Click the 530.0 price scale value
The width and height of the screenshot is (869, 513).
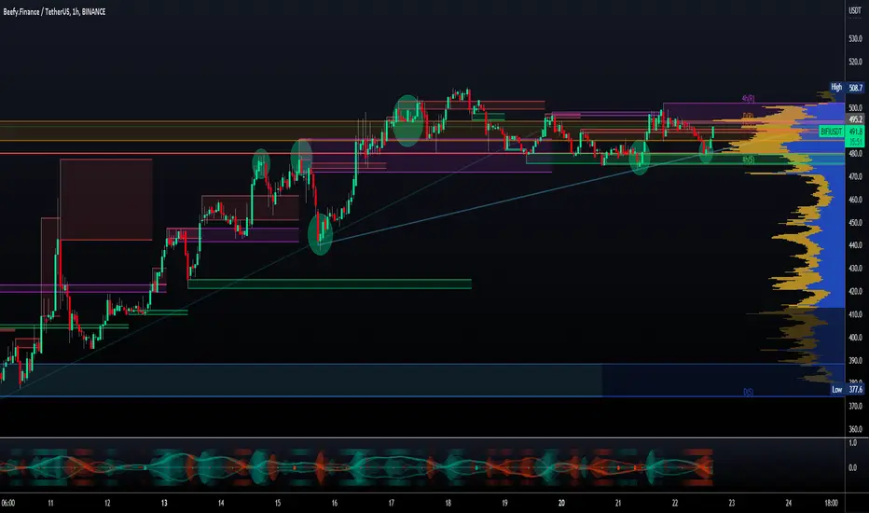(x=855, y=39)
